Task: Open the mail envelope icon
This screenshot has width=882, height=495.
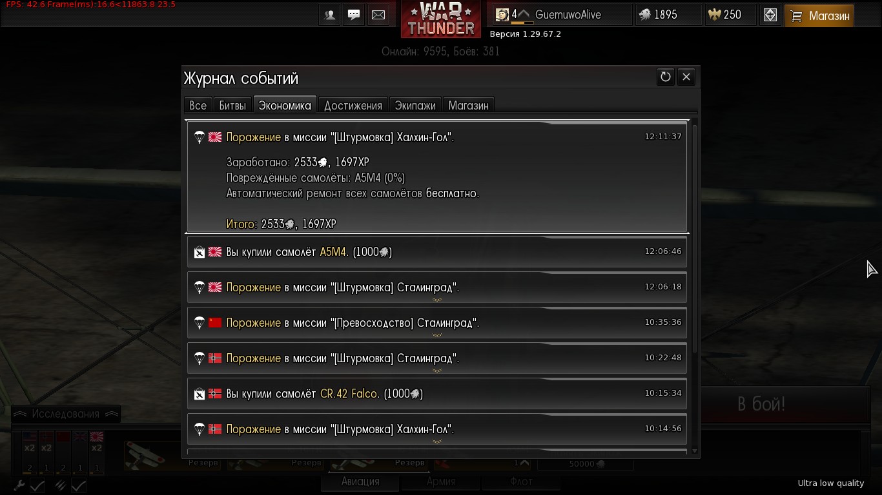Action: (x=378, y=15)
